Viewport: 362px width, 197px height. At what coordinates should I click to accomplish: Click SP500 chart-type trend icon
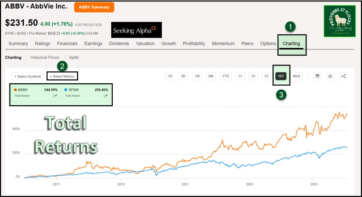pos(106,96)
